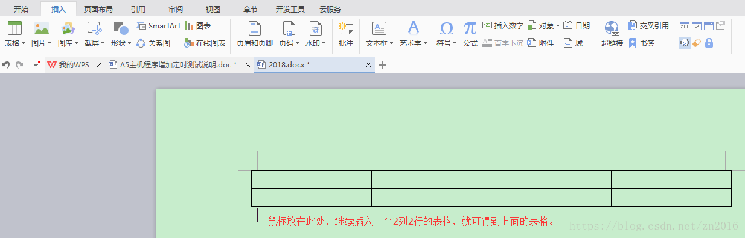Click the 截屏 screenshot icon
The width and height of the screenshot is (745, 238).
pos(94,28)
